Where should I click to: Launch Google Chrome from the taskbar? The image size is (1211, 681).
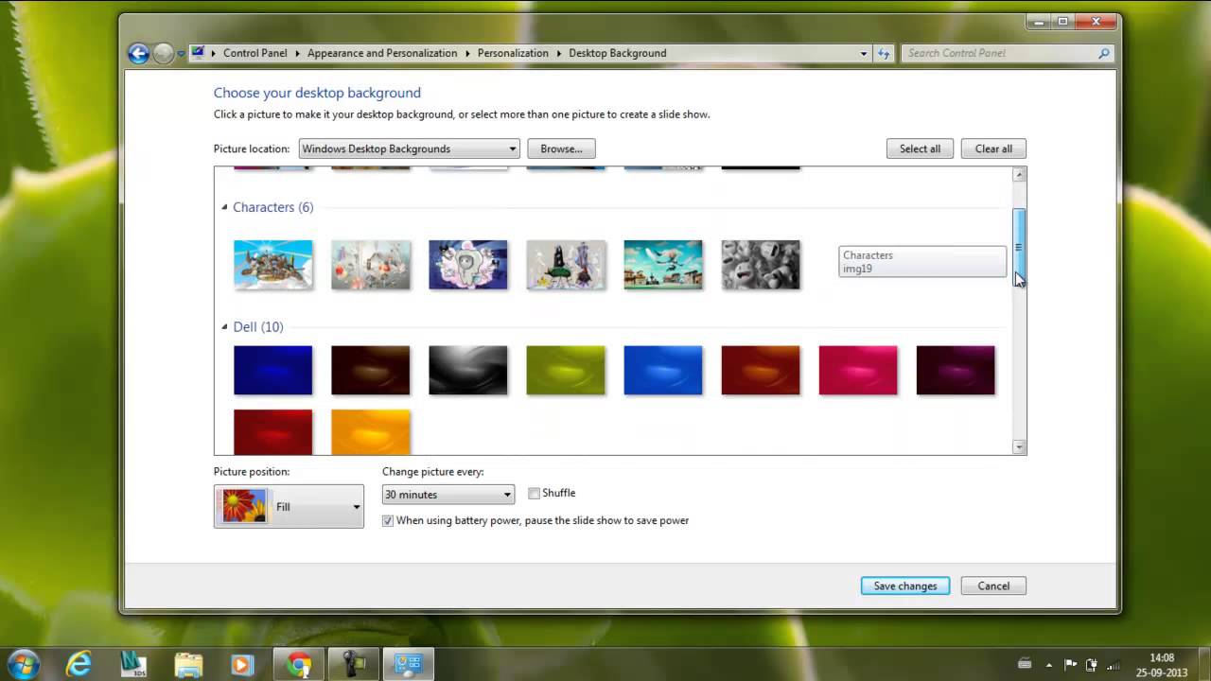point(299,664)
